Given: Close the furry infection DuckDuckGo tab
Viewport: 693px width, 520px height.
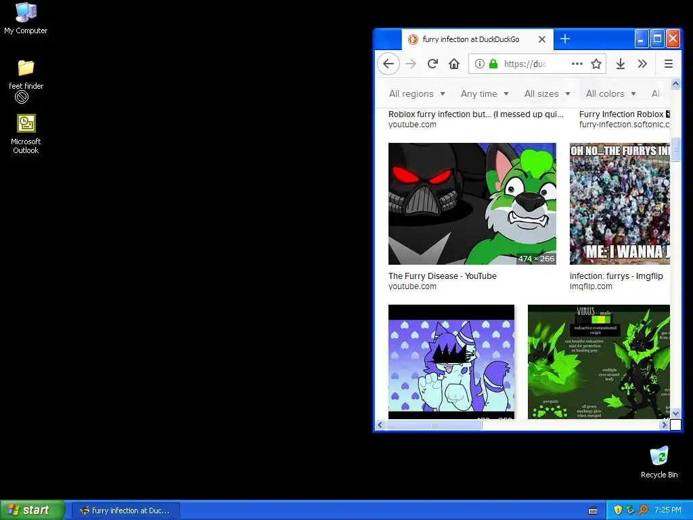Looking at the screenshot, I should (x=542, y=39).
